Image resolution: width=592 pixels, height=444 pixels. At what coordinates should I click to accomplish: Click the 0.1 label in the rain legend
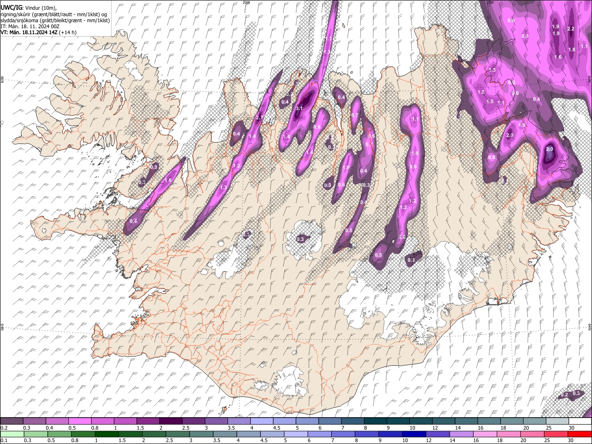pos(4,440)
